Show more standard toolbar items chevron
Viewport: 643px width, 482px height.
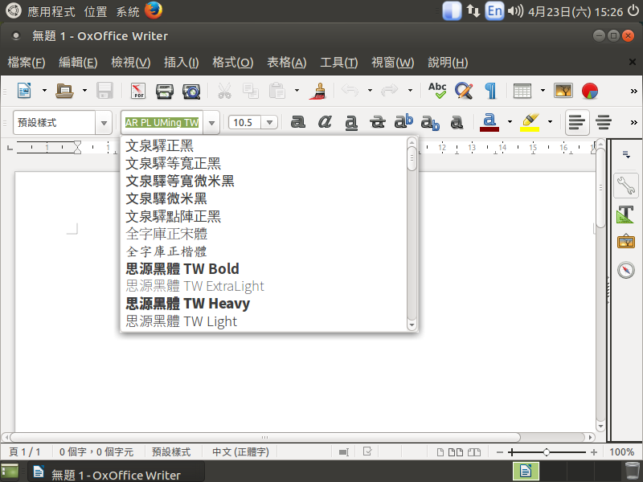coord(633,91)
